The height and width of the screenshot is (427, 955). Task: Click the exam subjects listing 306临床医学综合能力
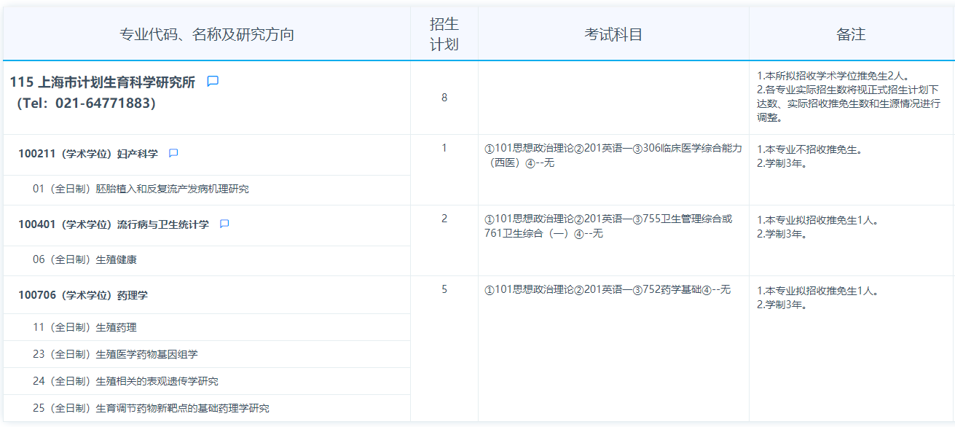coord(613,155)
